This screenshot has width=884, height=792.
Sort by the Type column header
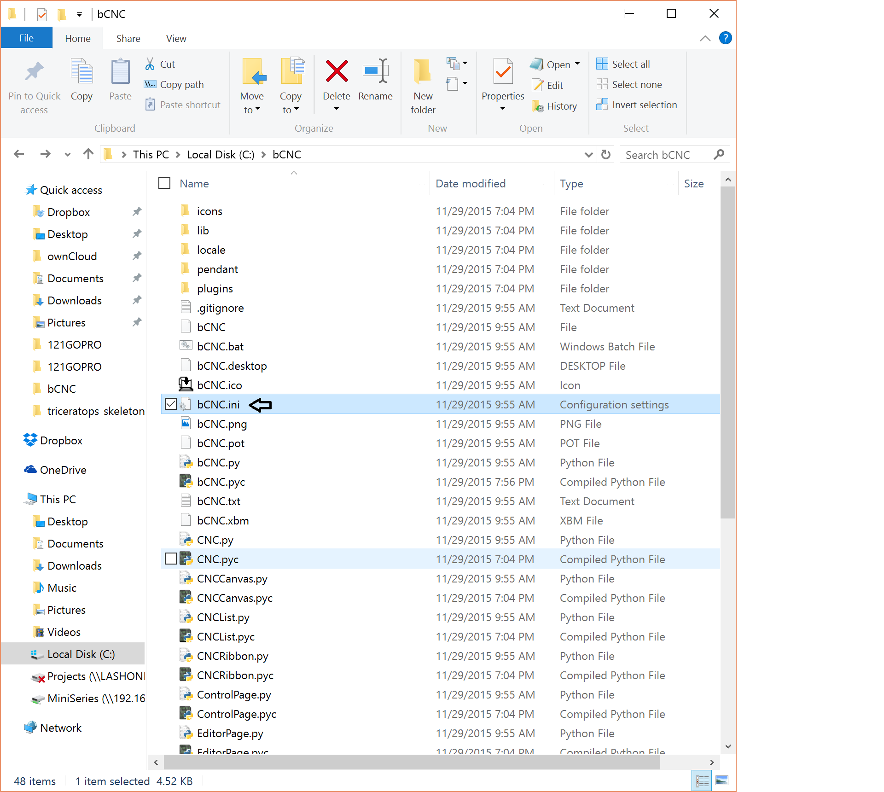point(616,183)
